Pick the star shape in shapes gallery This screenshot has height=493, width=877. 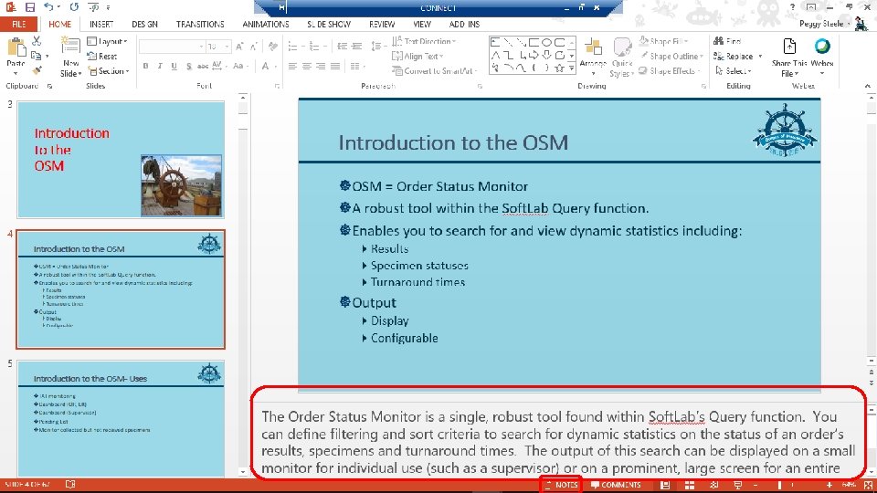coord(559,68)
